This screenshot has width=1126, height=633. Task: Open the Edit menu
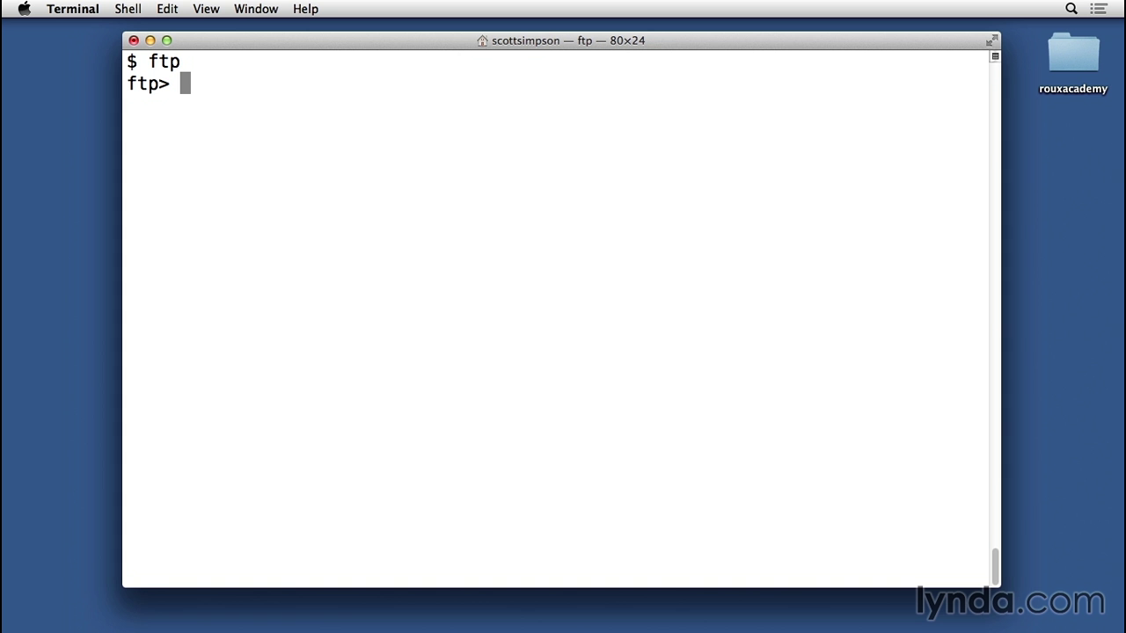click(167, 9)
